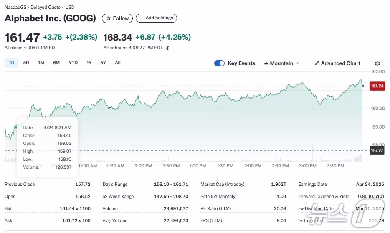Viewport: 390px width, 233px height.
Task: Click the after-hours moon icon
Action: (x=167, y=48)
